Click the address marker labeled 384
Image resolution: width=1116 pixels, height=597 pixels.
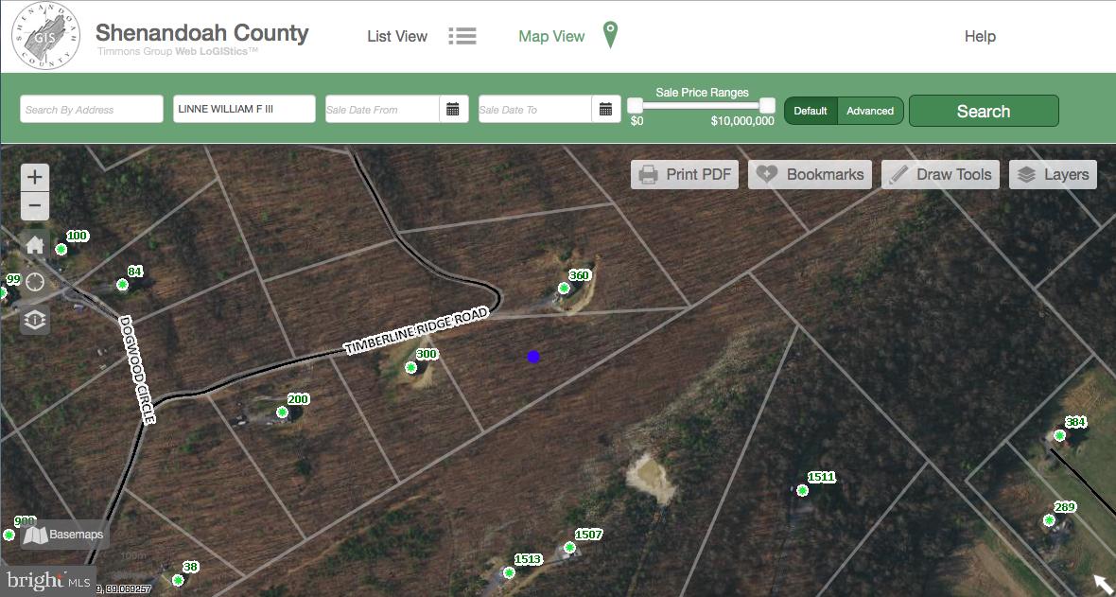pyautogui.click(x=1060, y=435)
